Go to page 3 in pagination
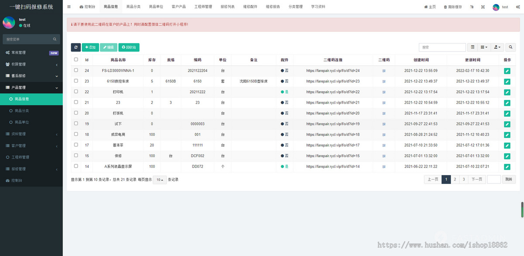 click(x=464, y=179)
